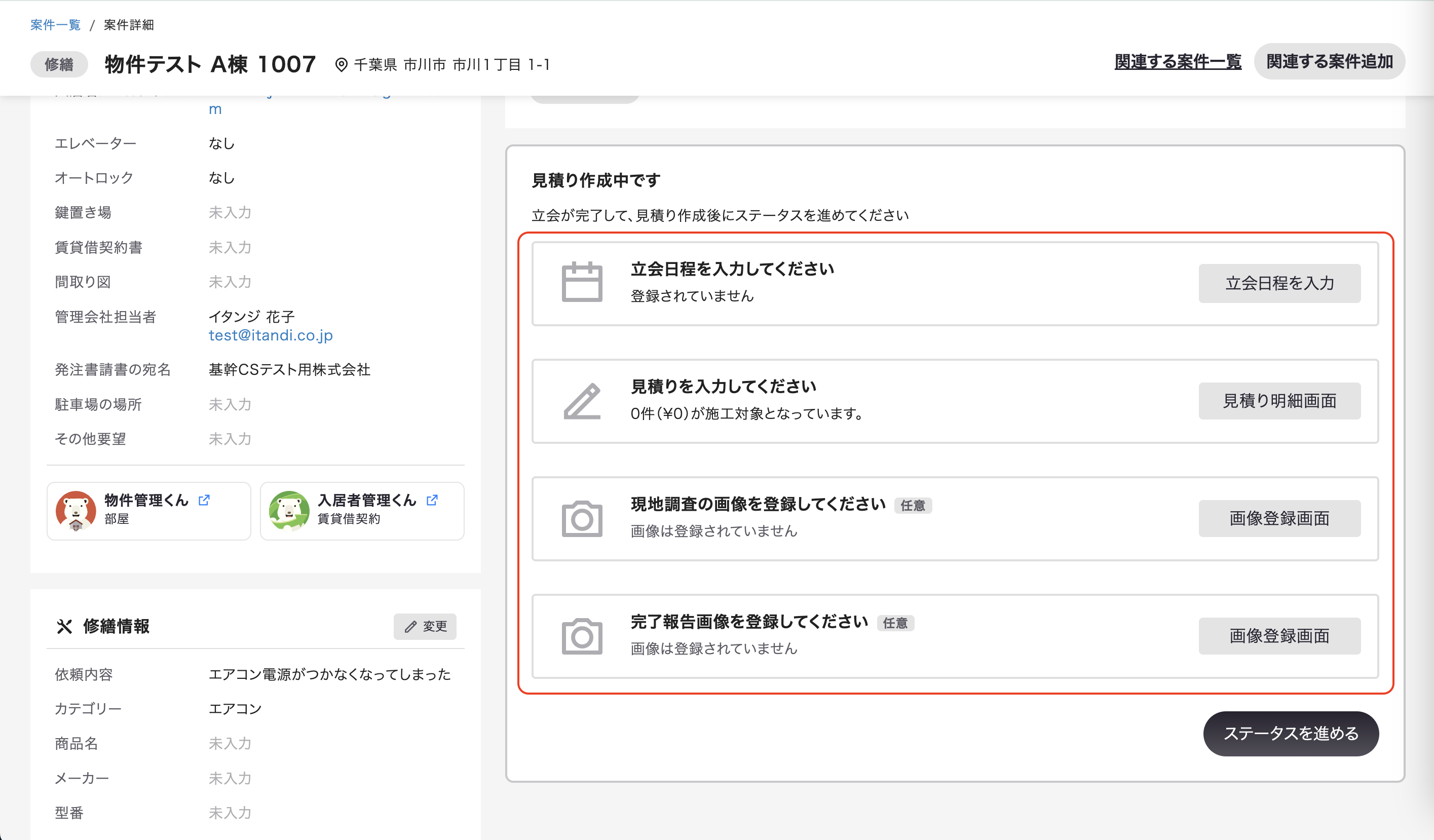Click 入居者管理くん external link icon
Viewport: 1434px width, 840px height.
[432, 500]
